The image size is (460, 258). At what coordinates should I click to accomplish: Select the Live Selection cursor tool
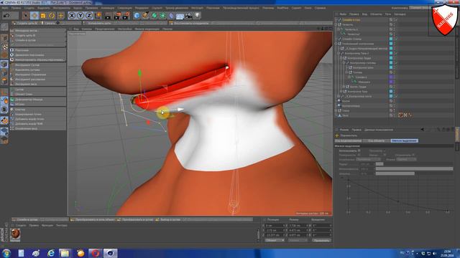tap(26, 16)
